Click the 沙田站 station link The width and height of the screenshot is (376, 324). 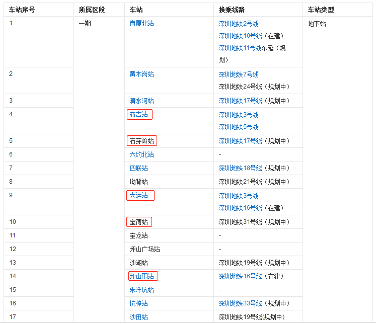138,317
